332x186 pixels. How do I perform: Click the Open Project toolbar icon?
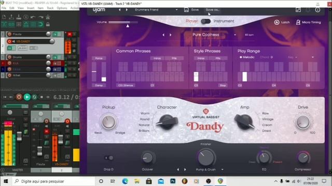point(11,17)
